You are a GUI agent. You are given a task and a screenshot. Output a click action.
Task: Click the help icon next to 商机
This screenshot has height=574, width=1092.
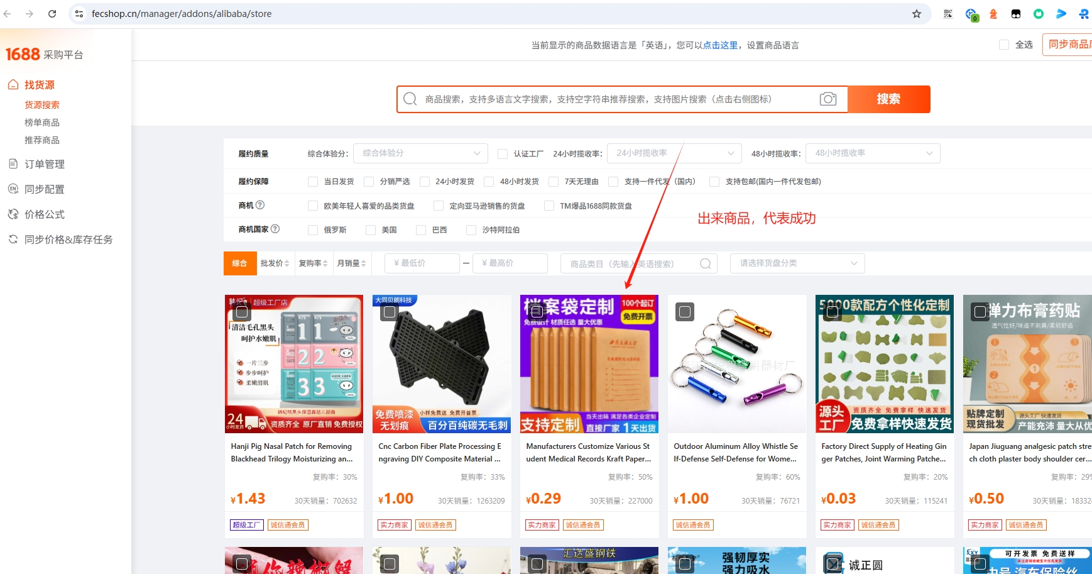(260, 205)
